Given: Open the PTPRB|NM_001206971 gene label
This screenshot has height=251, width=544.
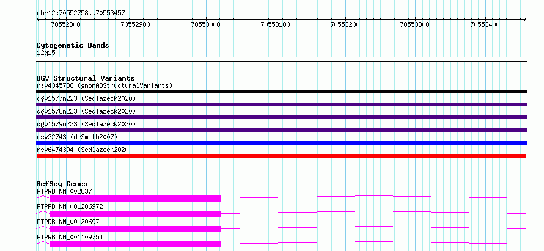Looking at the screenshot, I should [x=70, y=222].
